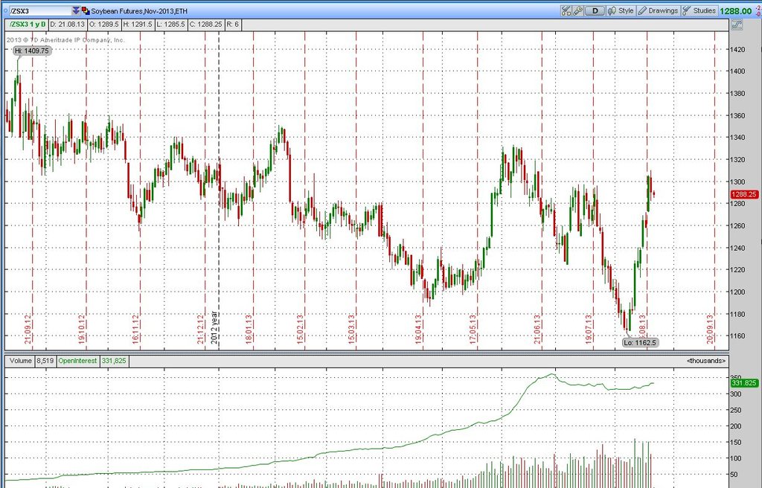
Task: Click the Lo: 1162.5 low bubble
Action: point(640,342)
